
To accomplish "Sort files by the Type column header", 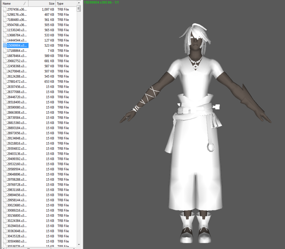I will coord(65,4).
